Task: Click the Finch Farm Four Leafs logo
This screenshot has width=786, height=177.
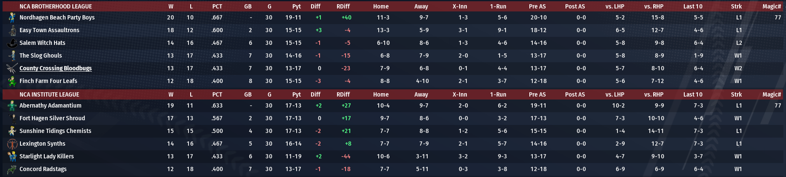Action: pos(12,81)
